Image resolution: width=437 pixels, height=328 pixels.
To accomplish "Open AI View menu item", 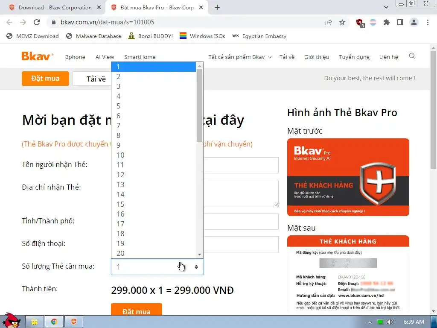I will 105,57.
